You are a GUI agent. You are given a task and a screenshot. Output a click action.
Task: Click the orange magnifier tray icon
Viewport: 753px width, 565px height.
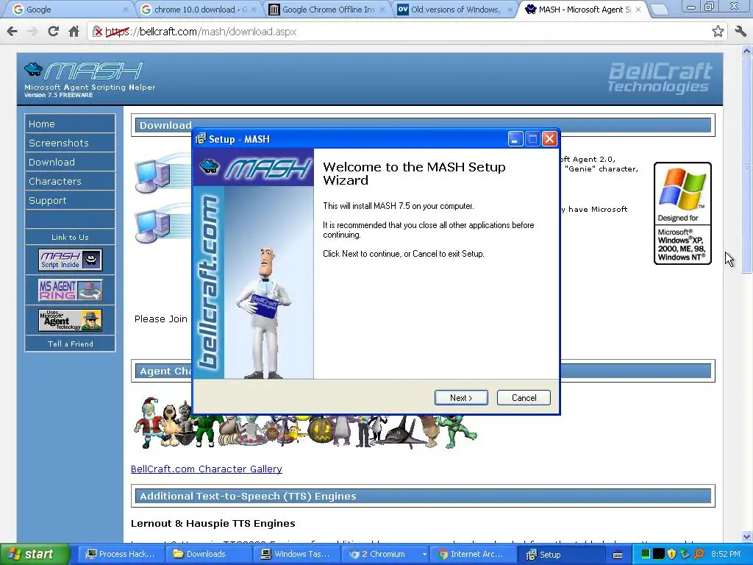coord(699,554)
